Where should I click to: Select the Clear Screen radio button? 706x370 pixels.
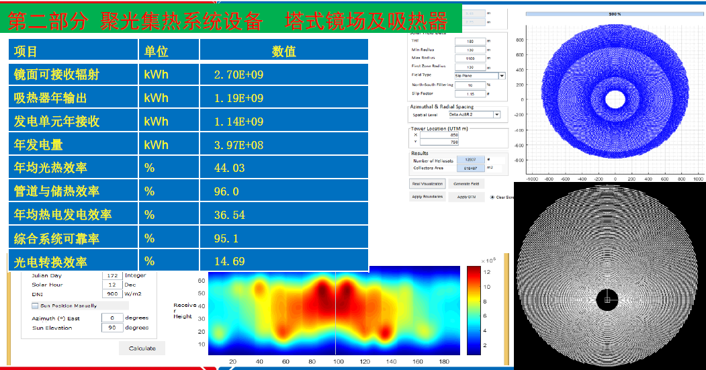click(x=492, y=197)
